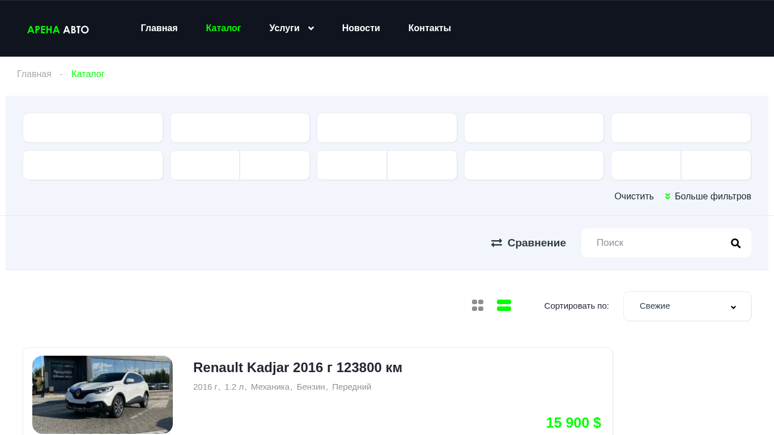
Task: Click the search magnifier icon
Action: [735, 243]
